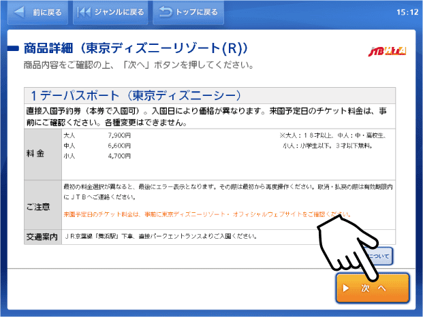Screen dimensions: 423x317
Task: Tap the ジャンルに戻る navigation button
Action: (x=110, y=12)
